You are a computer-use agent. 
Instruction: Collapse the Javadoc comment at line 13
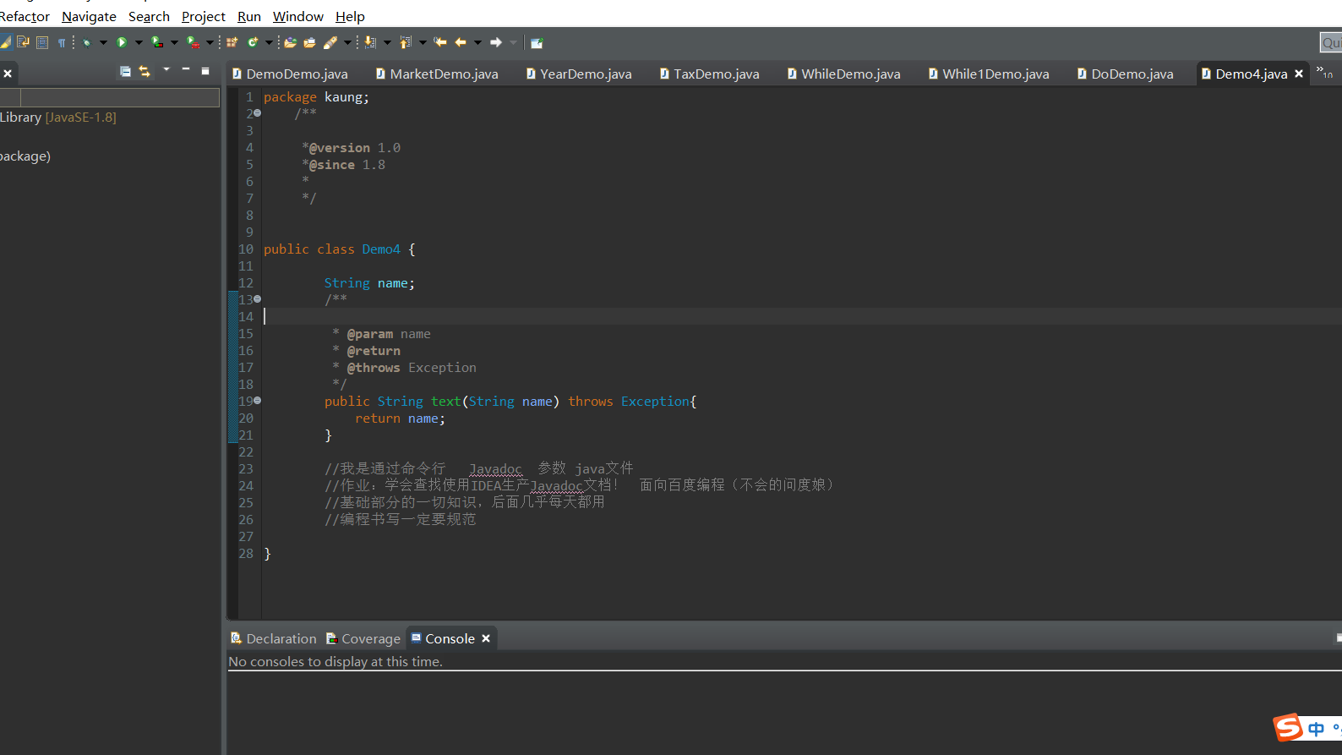258,299
